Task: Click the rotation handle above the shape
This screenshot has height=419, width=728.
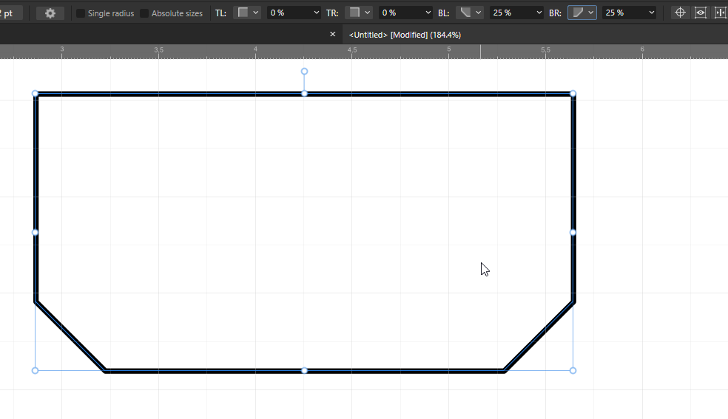Action: (x=304, y=72)
